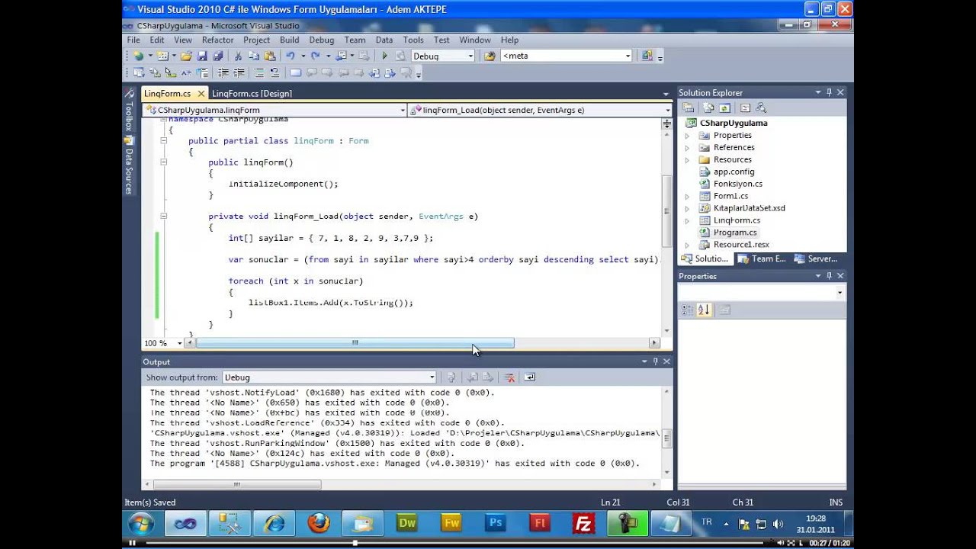Open the linqForm_Load member dropdown
This screenshot has width=976, height=549.
tap(668, 110)
